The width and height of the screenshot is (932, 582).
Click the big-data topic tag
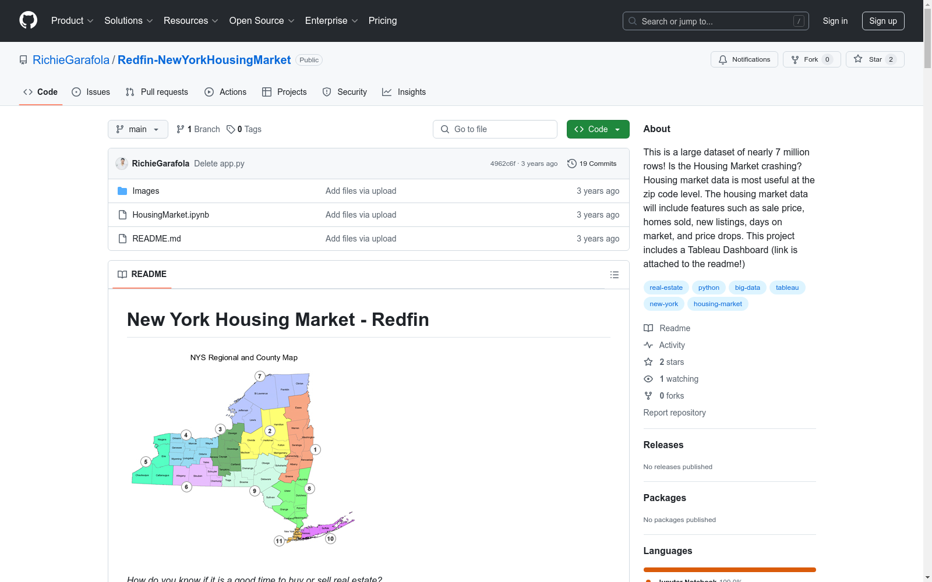[747, 288]
